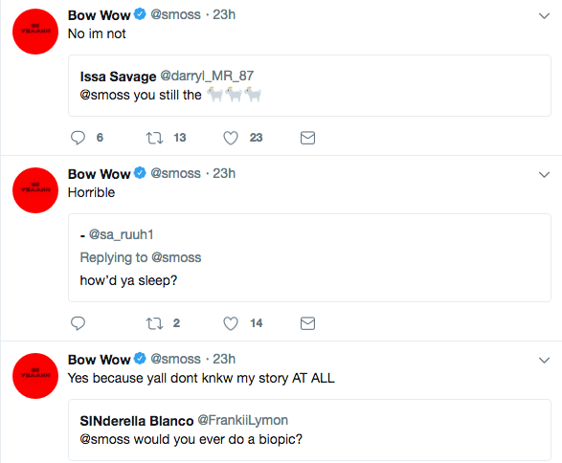562x463 pixels.
Task: Open the quoted "how'd ya sleep?" tweet
Action: tap(309, 258)
